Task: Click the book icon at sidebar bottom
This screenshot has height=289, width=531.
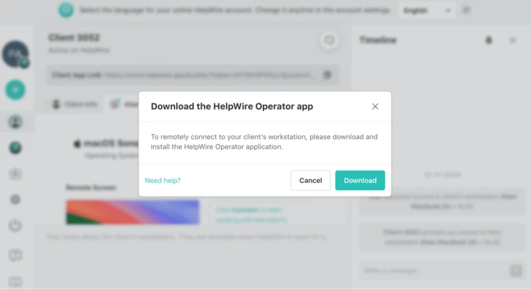Action: 15,281
